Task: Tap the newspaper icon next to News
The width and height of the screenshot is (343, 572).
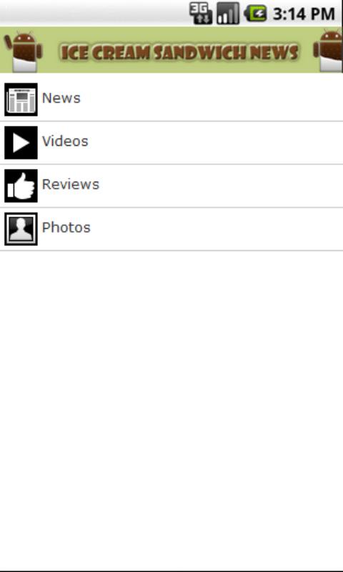Action: (21, 99)
